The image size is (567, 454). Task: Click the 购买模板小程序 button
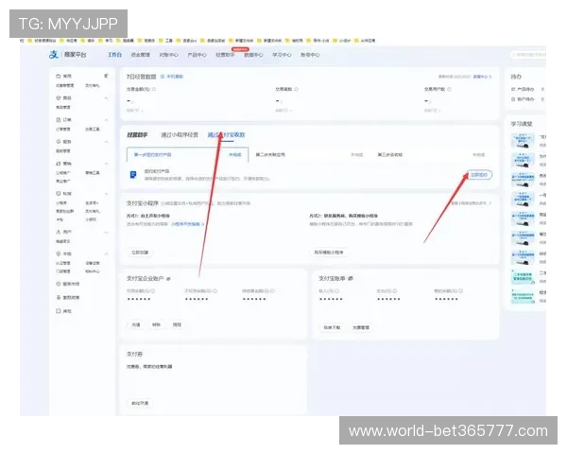pos(328,253)
